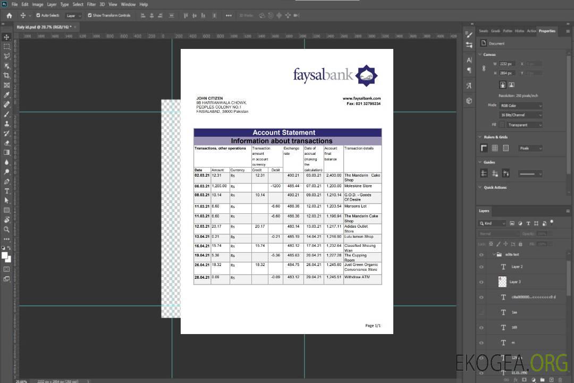Open the 3D panel cube icon
Image resolution: width=574 pixels, height=383 pixels.
pos(469,101)
